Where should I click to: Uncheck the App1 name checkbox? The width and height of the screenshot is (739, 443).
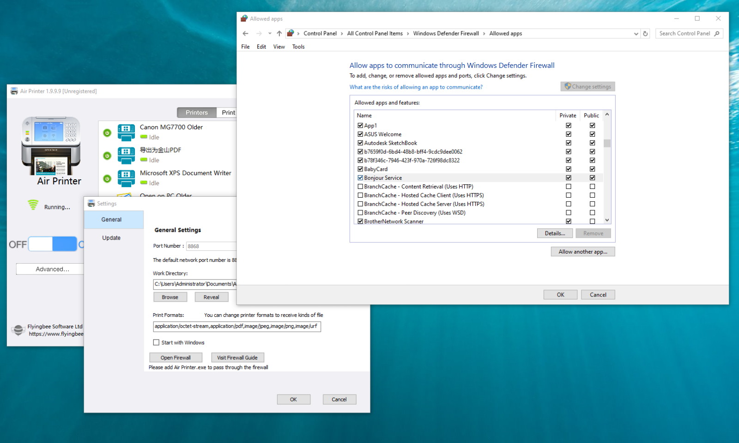click(x=360, y=125)
